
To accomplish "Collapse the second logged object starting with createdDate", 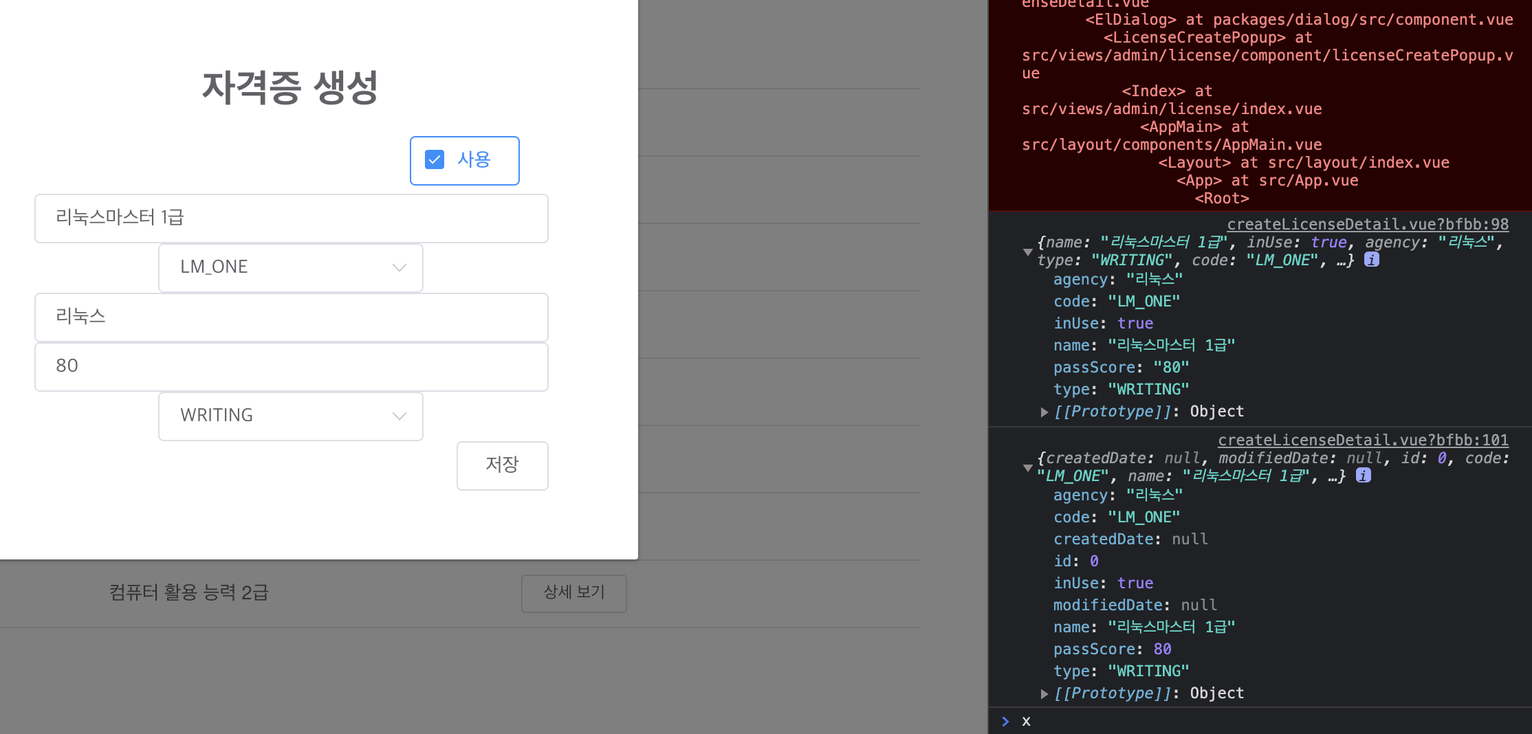I will point(1027,468).
